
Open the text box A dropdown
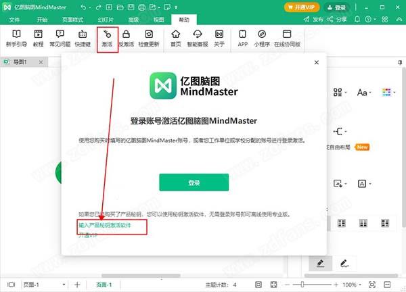point(364,184)
